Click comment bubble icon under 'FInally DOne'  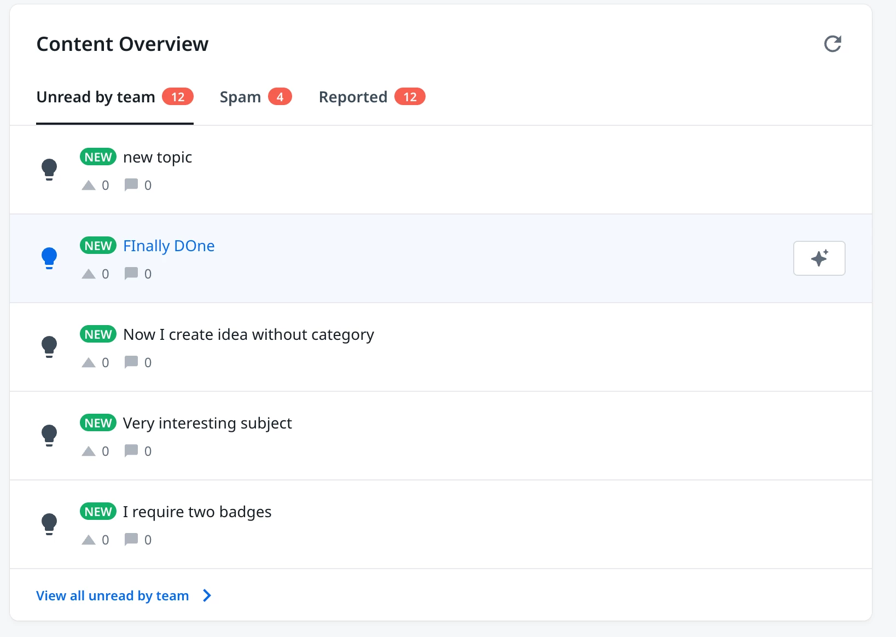(x=131, y=274)
